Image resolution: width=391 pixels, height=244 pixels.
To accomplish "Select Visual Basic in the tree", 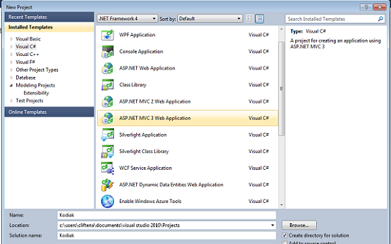I will coord(28,39).
